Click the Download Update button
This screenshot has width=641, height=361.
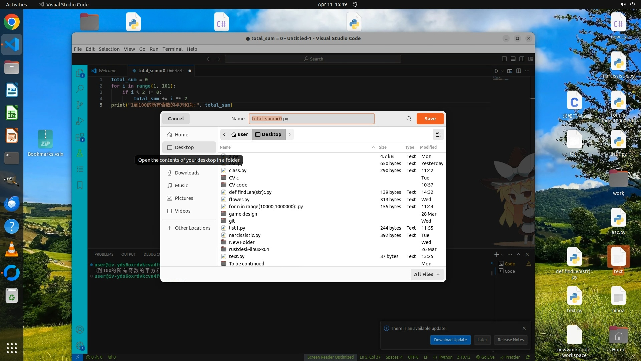coord(450,340)
